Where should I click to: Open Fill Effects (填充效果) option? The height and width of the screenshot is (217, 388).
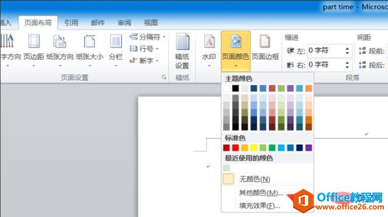[x=267, y=205]
